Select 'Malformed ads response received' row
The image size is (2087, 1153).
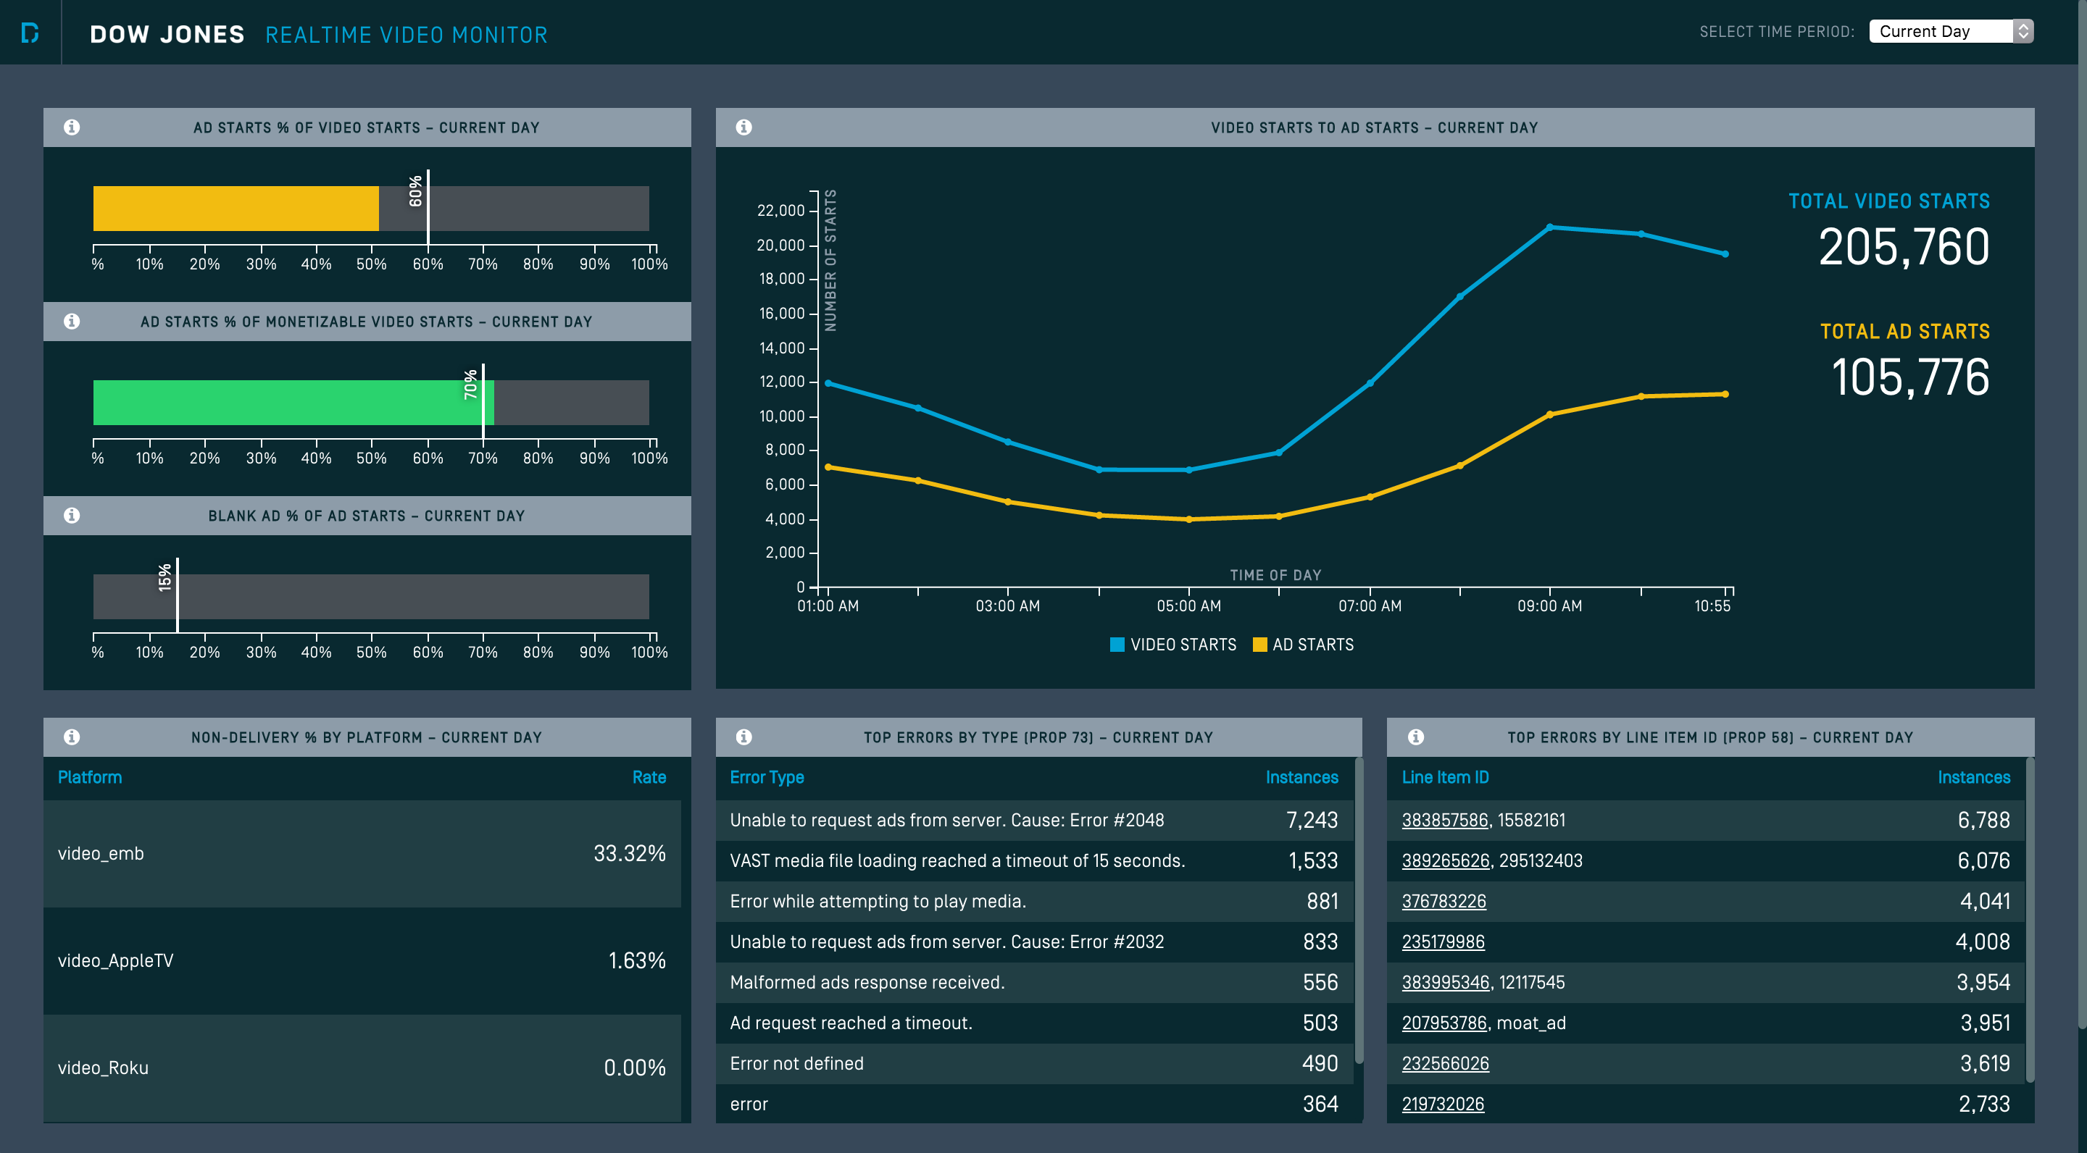tap(1035, 982)
